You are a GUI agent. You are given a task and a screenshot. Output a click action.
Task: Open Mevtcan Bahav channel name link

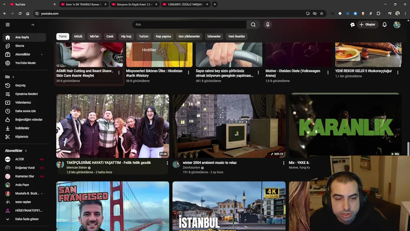point(77,168)
